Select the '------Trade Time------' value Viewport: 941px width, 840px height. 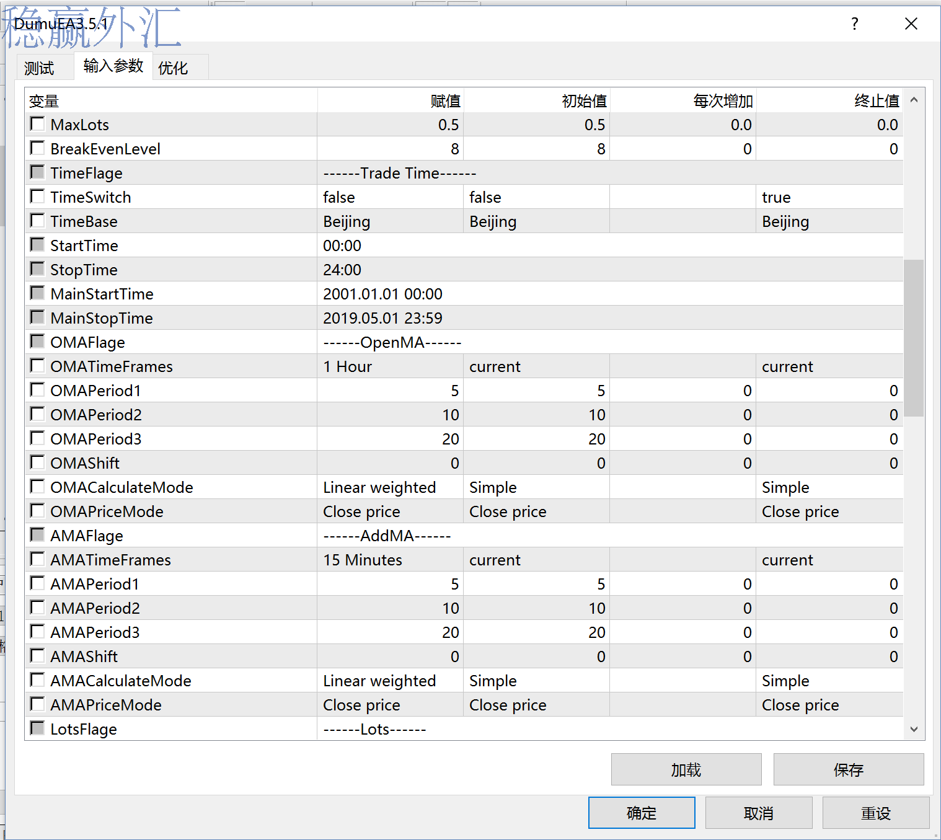(x=610, y=172)
